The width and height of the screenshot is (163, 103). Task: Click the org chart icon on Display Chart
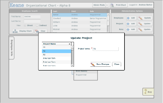(15, 31)
